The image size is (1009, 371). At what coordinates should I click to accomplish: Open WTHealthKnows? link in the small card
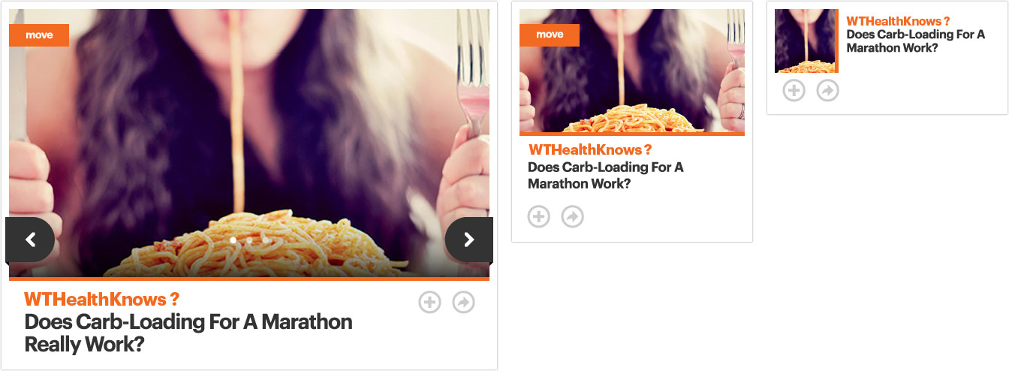(x=893, y=21)
